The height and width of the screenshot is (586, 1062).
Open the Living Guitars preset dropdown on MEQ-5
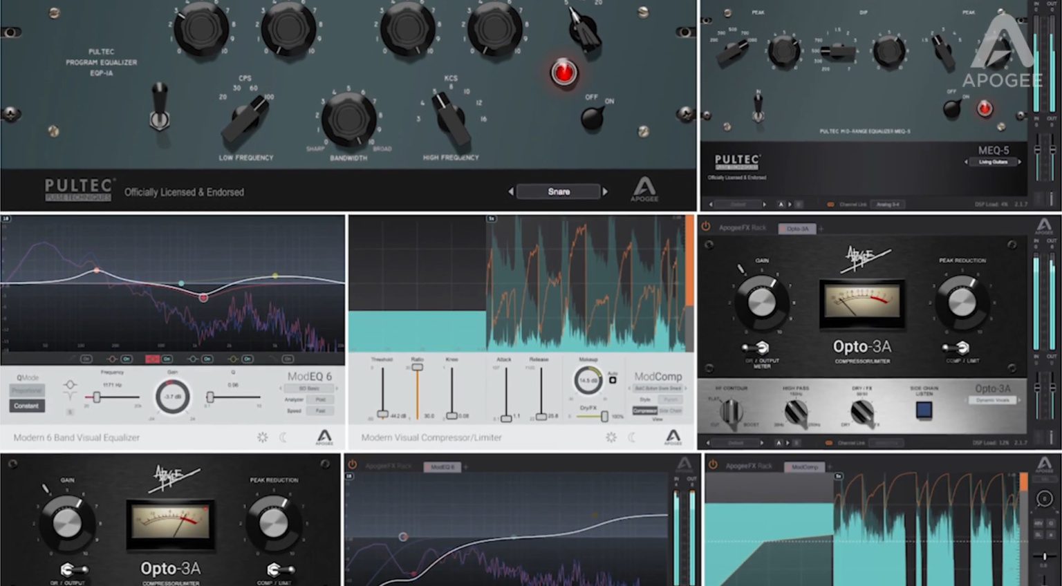(x=994, y=162)
